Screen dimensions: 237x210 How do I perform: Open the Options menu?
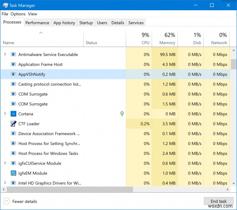coord(18,14)
